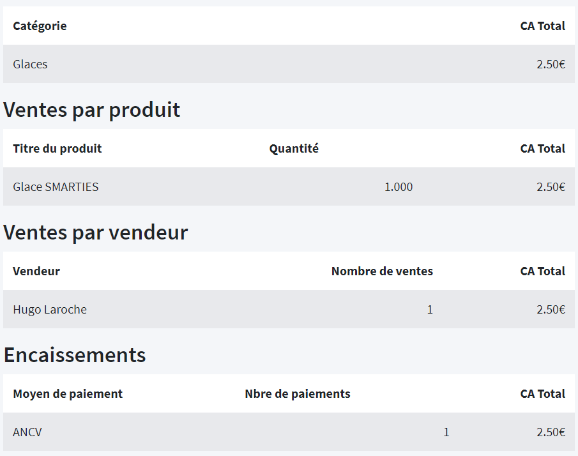Click the ANCV 2.50€ total
This screenshot has height=456, width=578.
pyautogui.click(x=551, y=432)
